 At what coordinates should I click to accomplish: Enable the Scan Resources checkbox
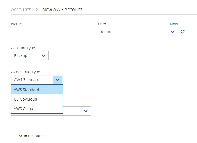[x=14, y=136]
